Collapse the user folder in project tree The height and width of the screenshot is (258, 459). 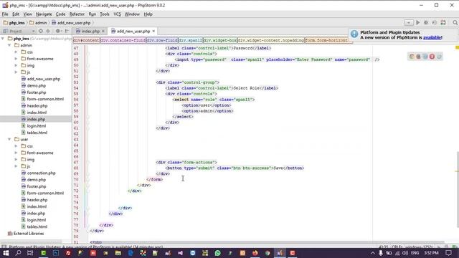click(x=9, y=139)
